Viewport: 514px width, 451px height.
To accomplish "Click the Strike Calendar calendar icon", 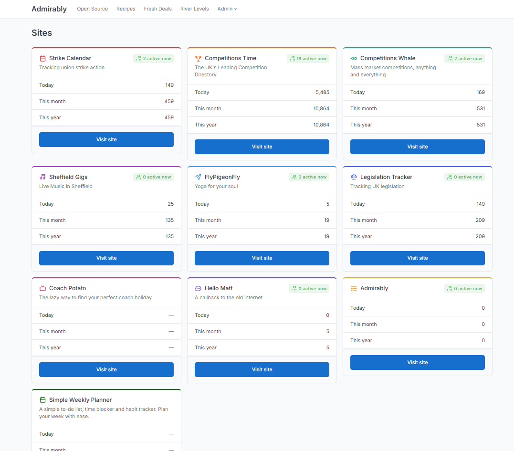I will point(42,58).
